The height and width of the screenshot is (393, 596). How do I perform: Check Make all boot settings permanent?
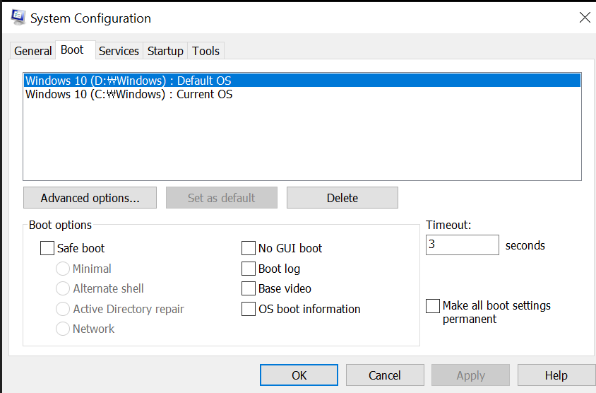(x=433, y=306)
